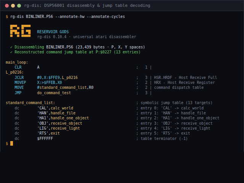The height and width of the screenshot is (183, 244).
Task: Click the comment 'entry 2: 'HA1' -> handle_one_object'
Action: 180,118
